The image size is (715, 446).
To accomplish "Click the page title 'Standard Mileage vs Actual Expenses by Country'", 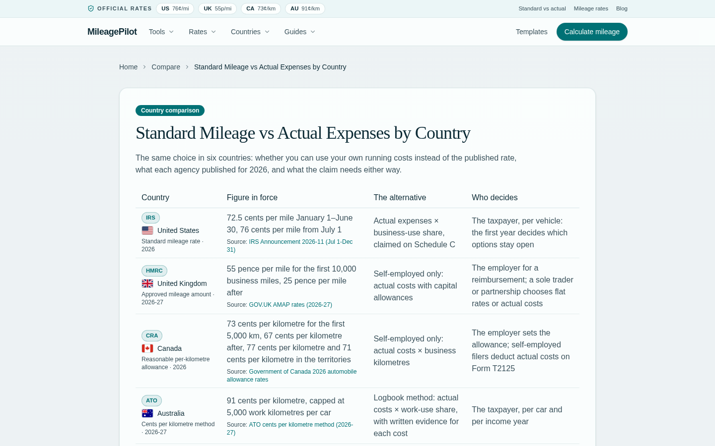I will [x=303, y=133].
